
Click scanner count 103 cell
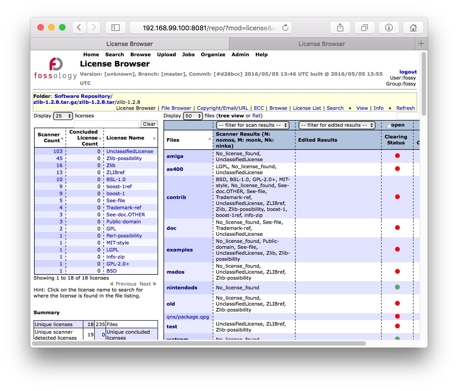58,151
